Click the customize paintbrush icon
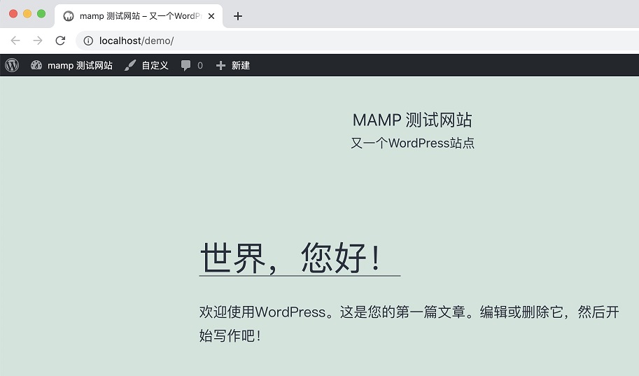This screenshot has width=639, height=376. tap(130, 65)
